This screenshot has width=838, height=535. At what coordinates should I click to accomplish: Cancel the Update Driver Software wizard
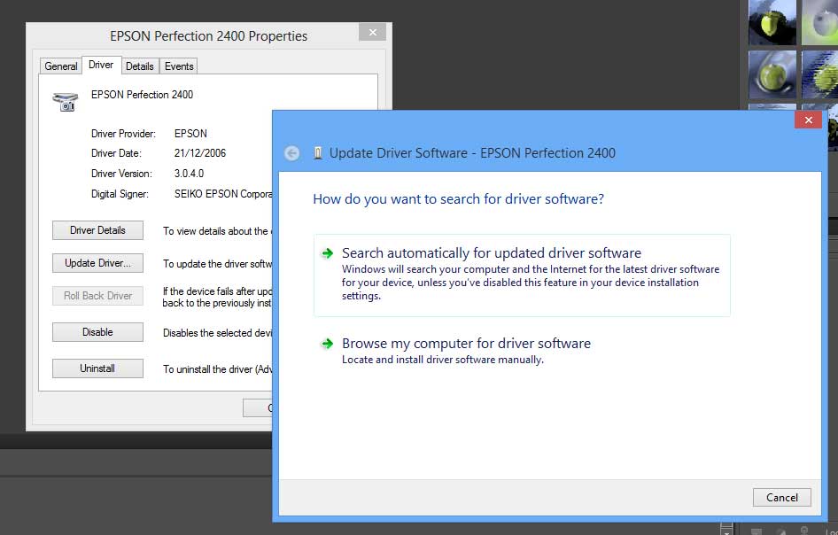click(781, 497)
